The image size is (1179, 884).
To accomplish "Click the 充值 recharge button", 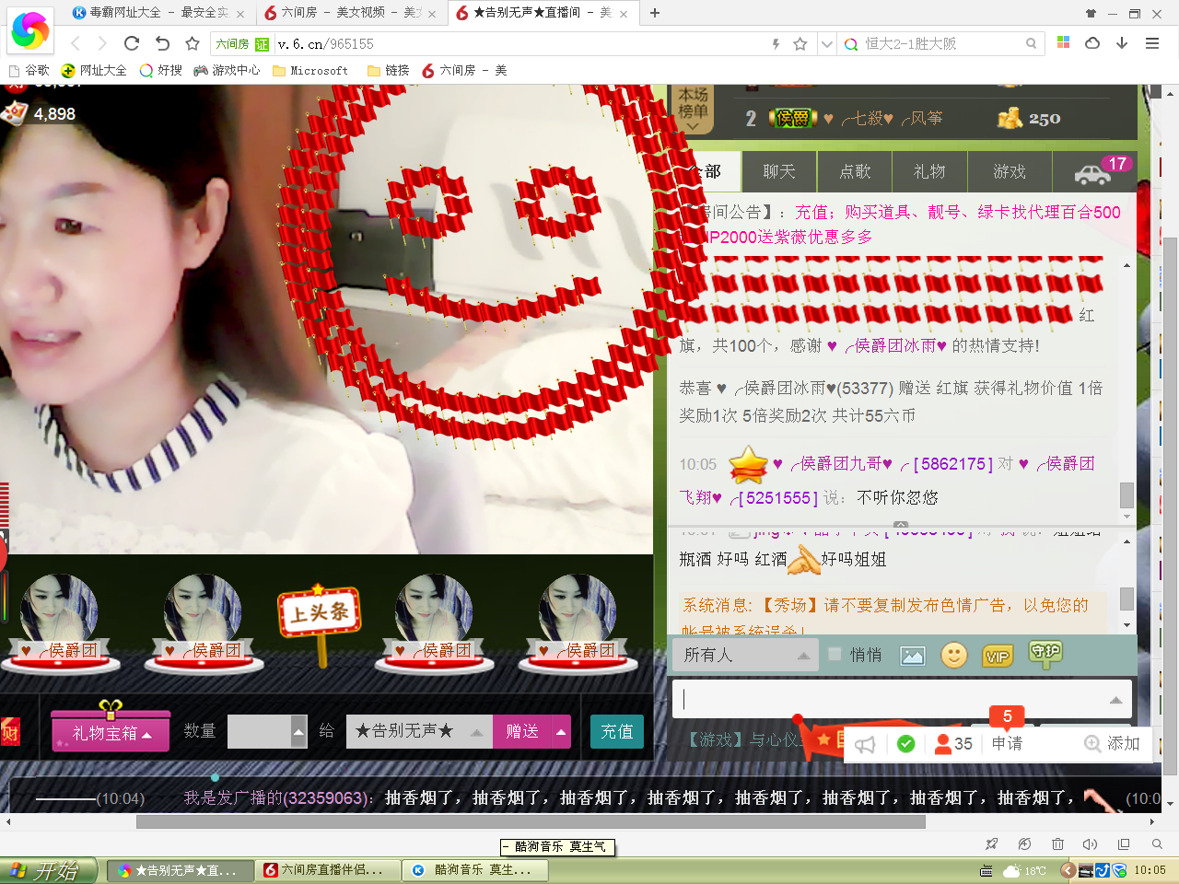I will (x=616, y=732).
